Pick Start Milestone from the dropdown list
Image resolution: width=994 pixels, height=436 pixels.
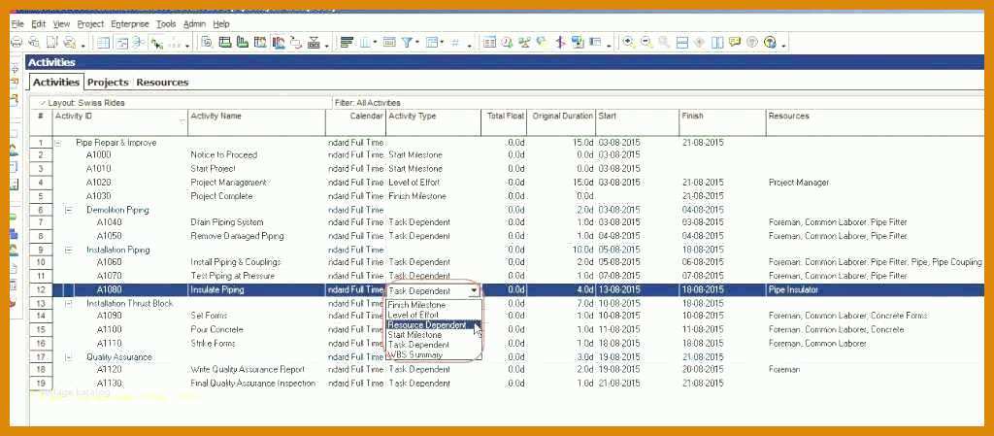tap(414, 335)
